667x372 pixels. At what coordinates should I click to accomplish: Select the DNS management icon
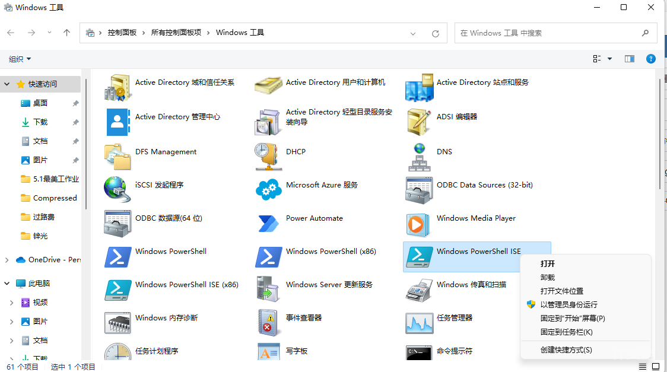(x=419, y=157)
